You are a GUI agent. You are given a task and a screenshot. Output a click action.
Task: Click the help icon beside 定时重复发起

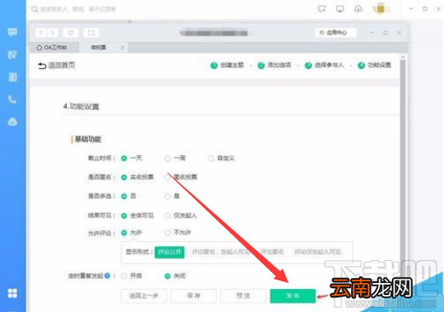[108, 275]
